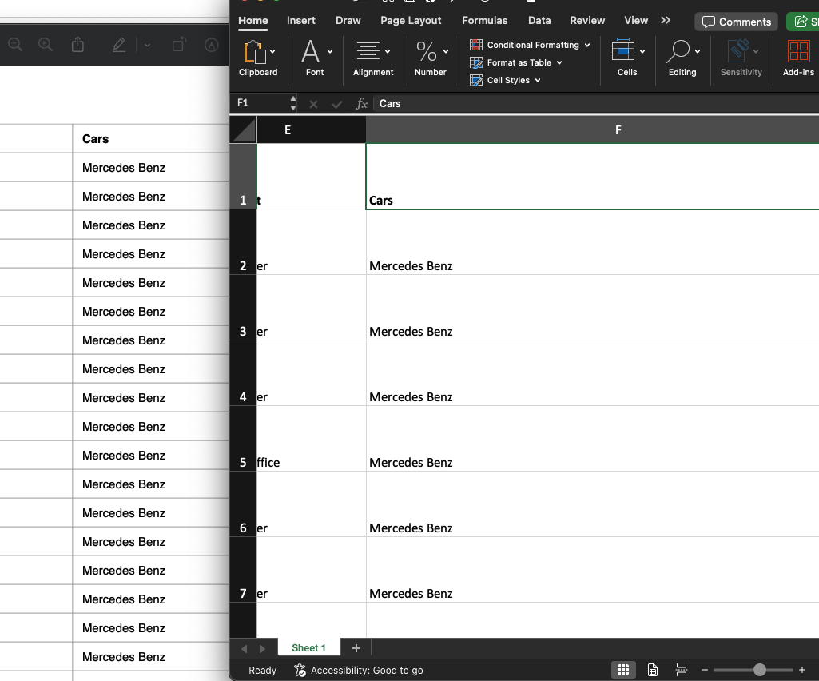Viewport: 819px width, 681px height.
Task: Click the share icon in Preview toolbar
Action: click(x=78, y=46)
